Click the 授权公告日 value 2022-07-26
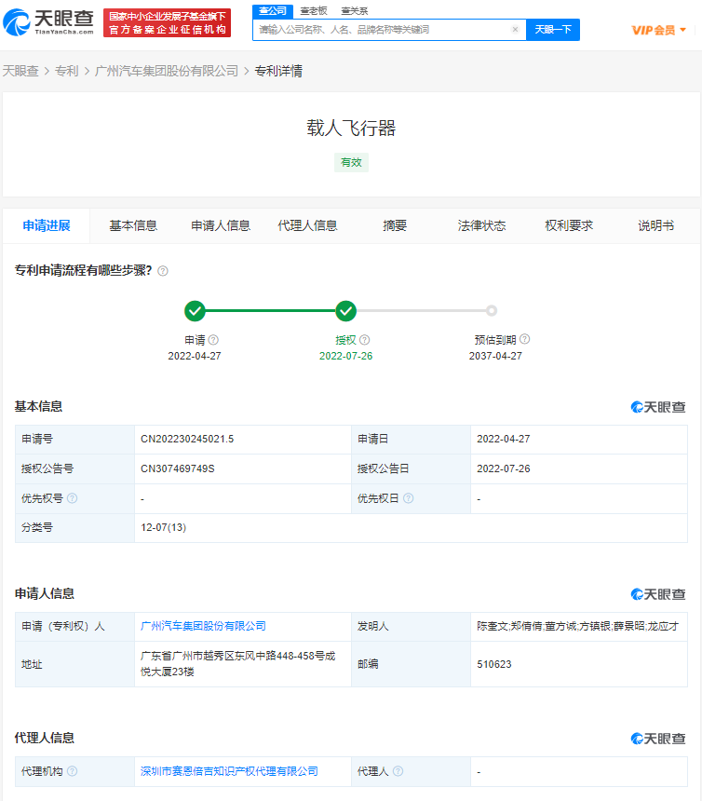 coord(504,468)
